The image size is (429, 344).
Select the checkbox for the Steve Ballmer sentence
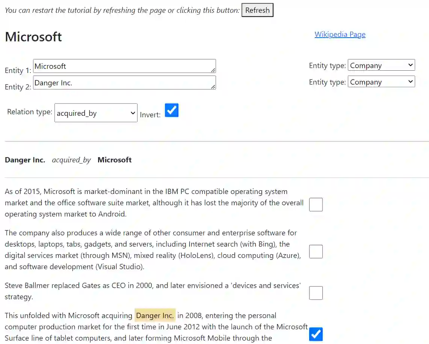coord(316,293)
